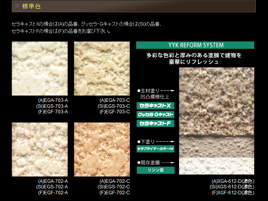Viewport: 268px width, 201px height.
Task: Click the headline 多彩な色彩と厚みのある塗膜で建物を
Action: click(x=194, y=55)
